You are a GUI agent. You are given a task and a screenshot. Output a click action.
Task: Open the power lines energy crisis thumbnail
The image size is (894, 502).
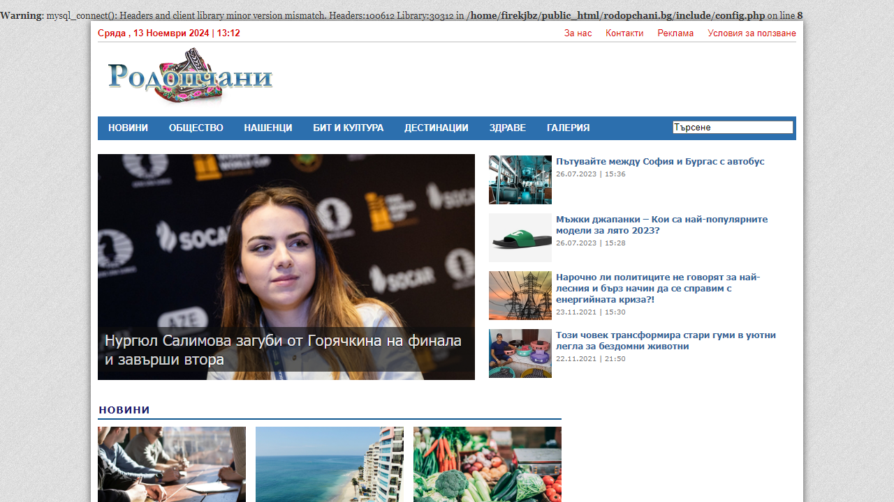click(x=520, y=296)
